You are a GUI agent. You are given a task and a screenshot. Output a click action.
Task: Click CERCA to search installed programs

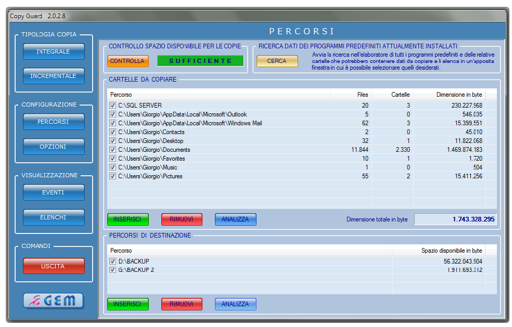(277, 61)
